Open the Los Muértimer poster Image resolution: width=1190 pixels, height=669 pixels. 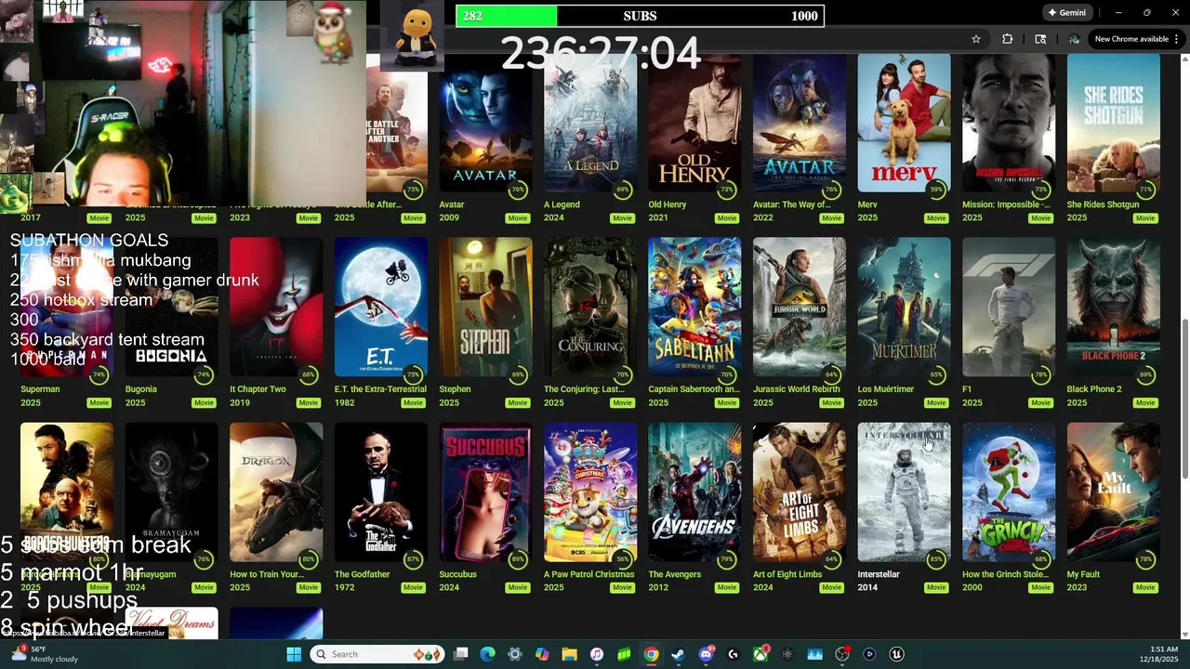point(904,308)
